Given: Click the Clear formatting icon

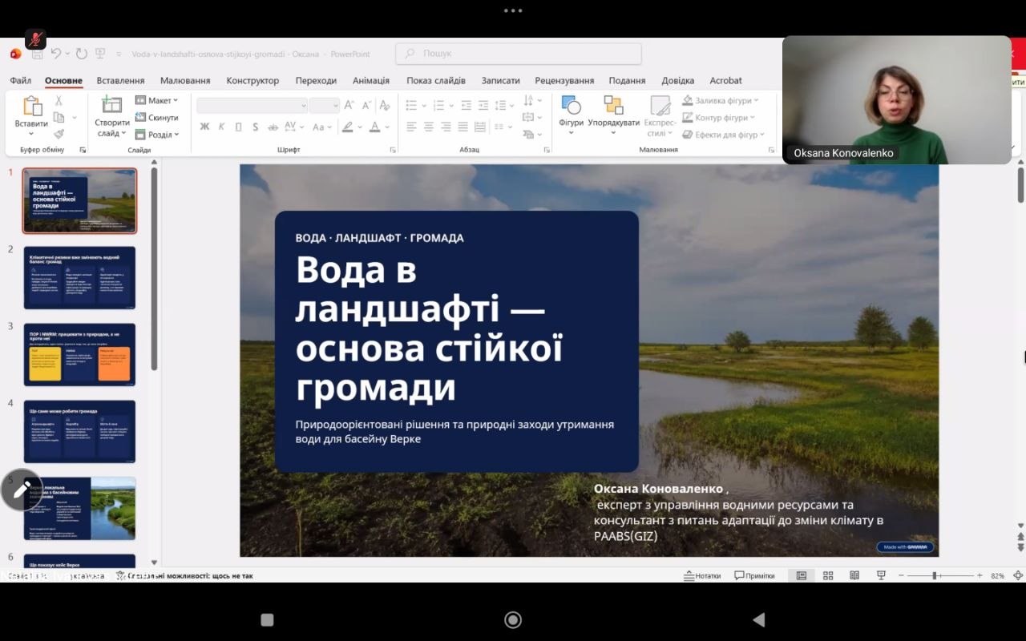Looking at the screenshot, I should tap(385, 105).
